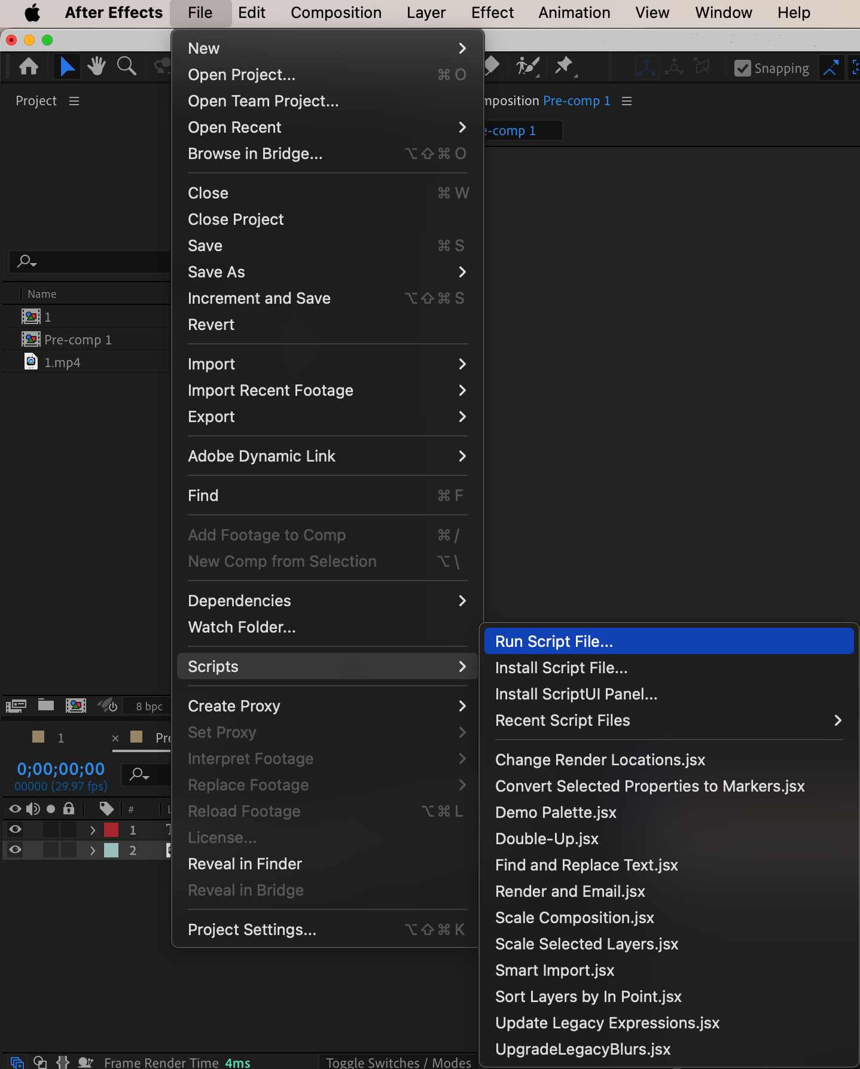Click the current timecode display

click(60, 769)
